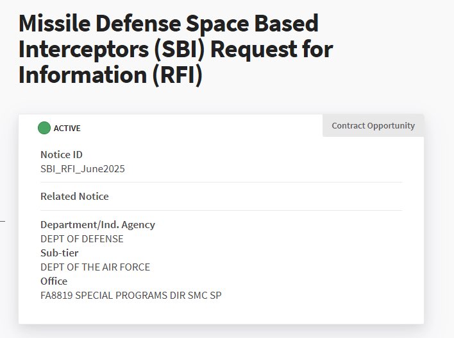Click the Notice ID label
The image size is (454, 338).
click(x=62, y=155)
